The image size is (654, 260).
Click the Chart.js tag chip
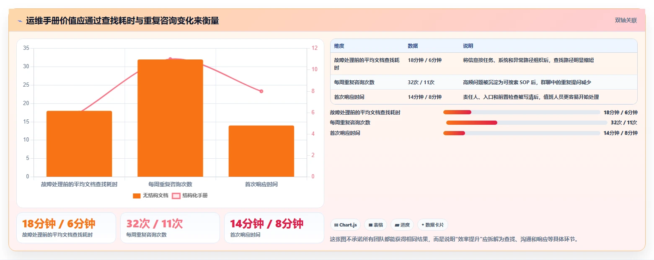click(346, 225)
